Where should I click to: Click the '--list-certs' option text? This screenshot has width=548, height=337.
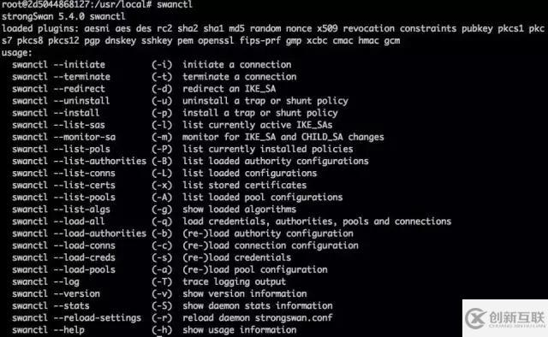[x=85, y=185]
